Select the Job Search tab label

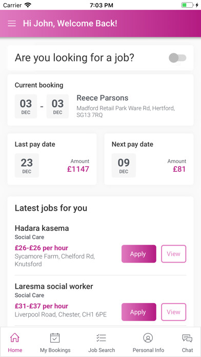(x=102, y=350)
